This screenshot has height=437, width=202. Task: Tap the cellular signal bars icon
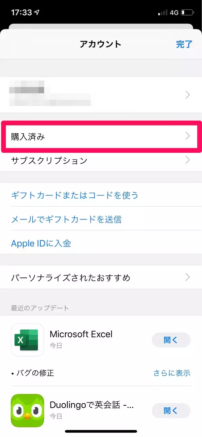coord(163,13)
